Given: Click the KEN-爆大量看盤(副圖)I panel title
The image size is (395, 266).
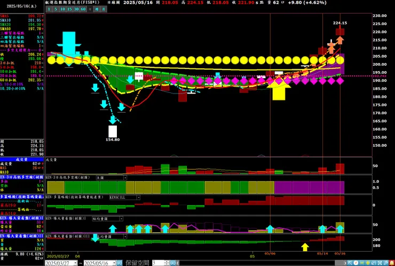Looking at the screenshot, I should [x=66, y=218].
